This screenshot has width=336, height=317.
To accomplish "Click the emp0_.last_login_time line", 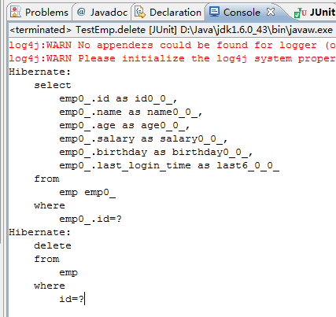I will coord(169,165).
